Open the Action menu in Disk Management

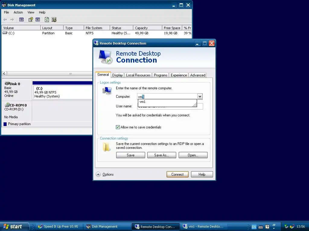coord(18,12)
